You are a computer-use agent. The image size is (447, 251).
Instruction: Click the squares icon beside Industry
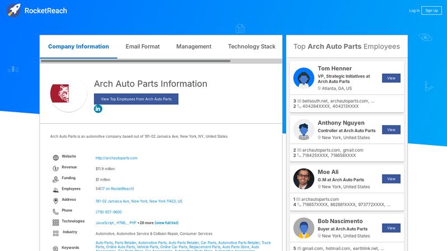coord(55,233)
